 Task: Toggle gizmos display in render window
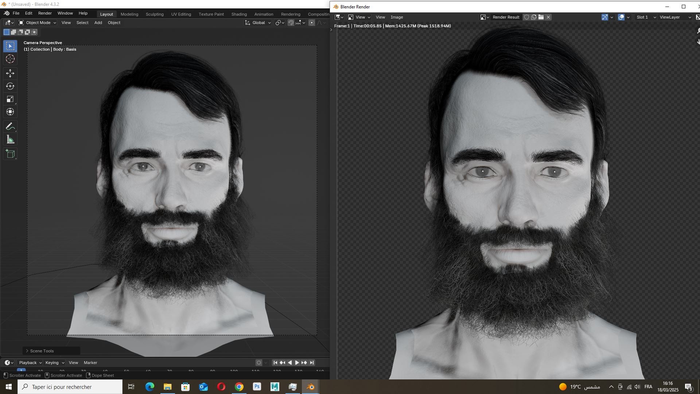[604, 17]
